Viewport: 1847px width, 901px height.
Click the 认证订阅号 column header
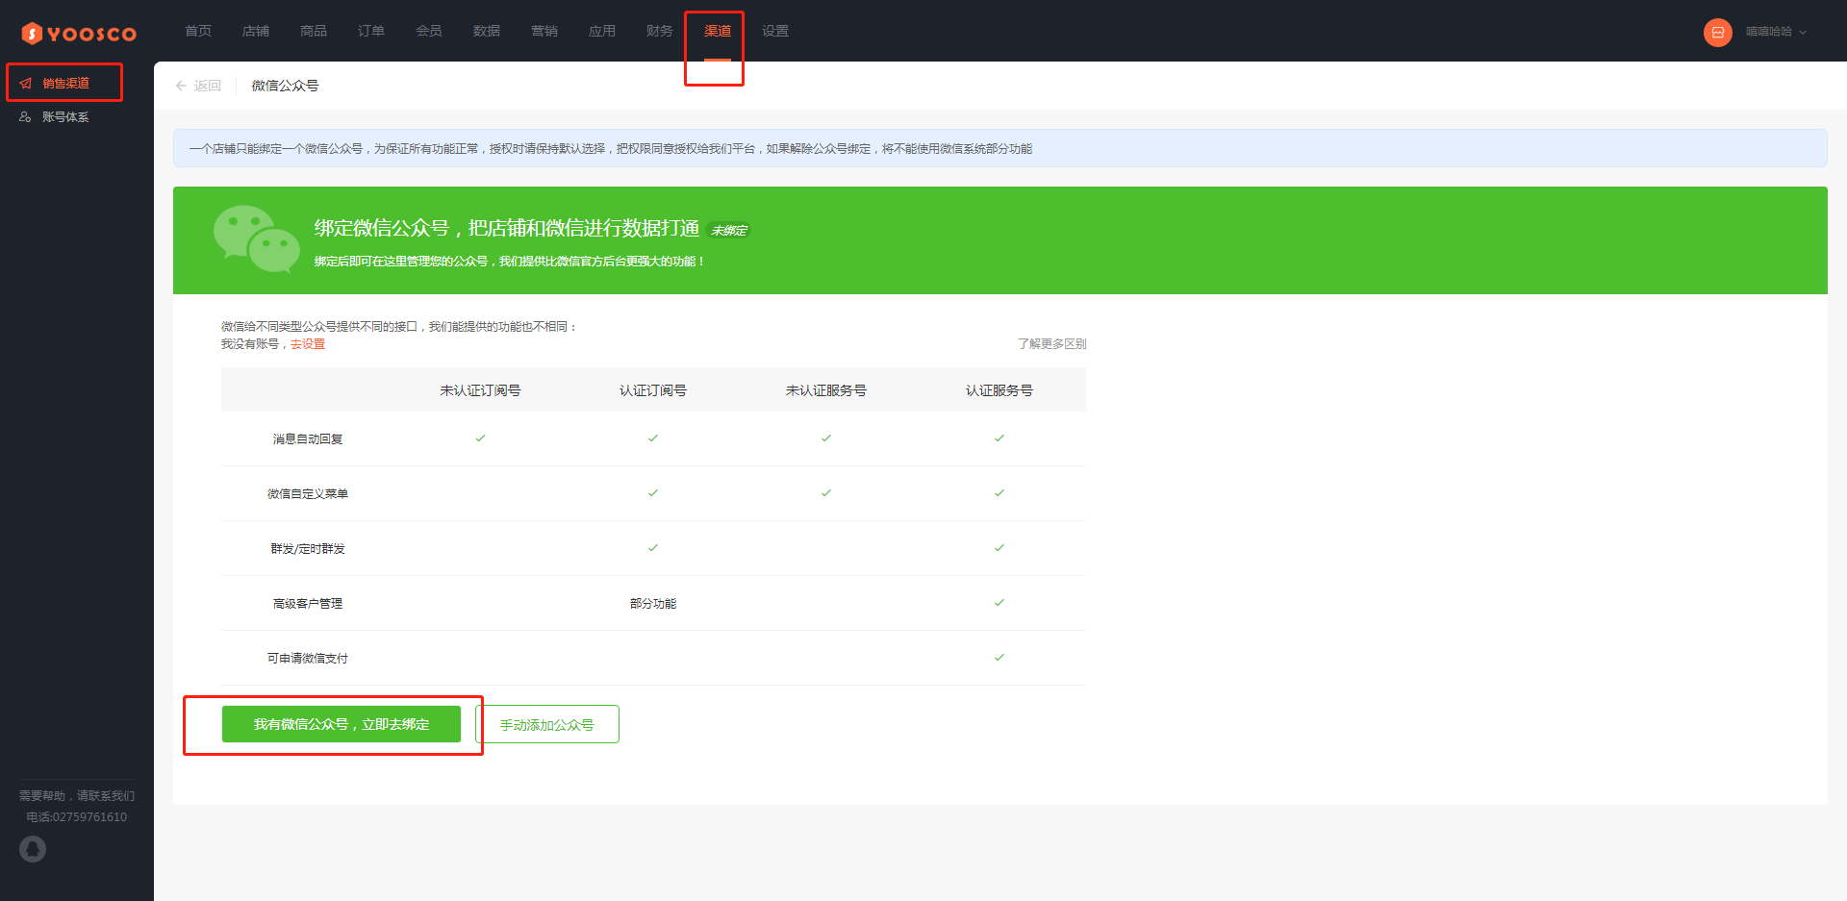pos(653,390)
